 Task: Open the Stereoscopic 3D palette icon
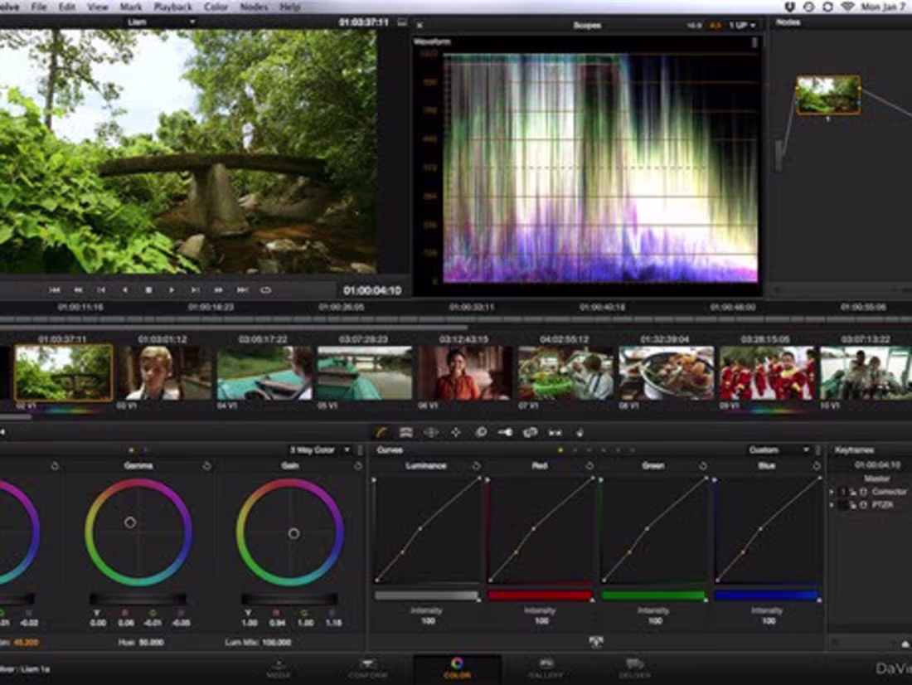[555, 432]
